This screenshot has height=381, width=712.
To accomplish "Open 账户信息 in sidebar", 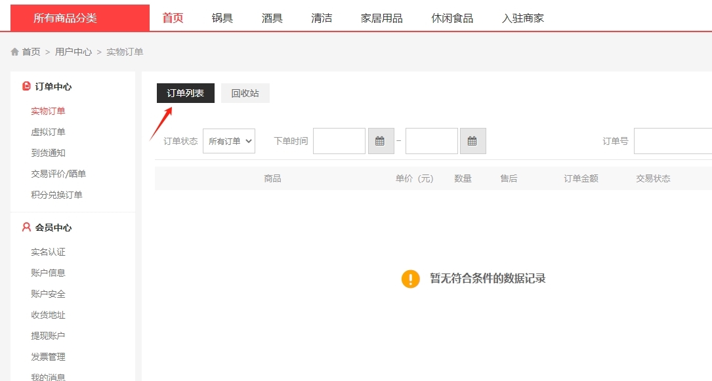I will [48, 273].
